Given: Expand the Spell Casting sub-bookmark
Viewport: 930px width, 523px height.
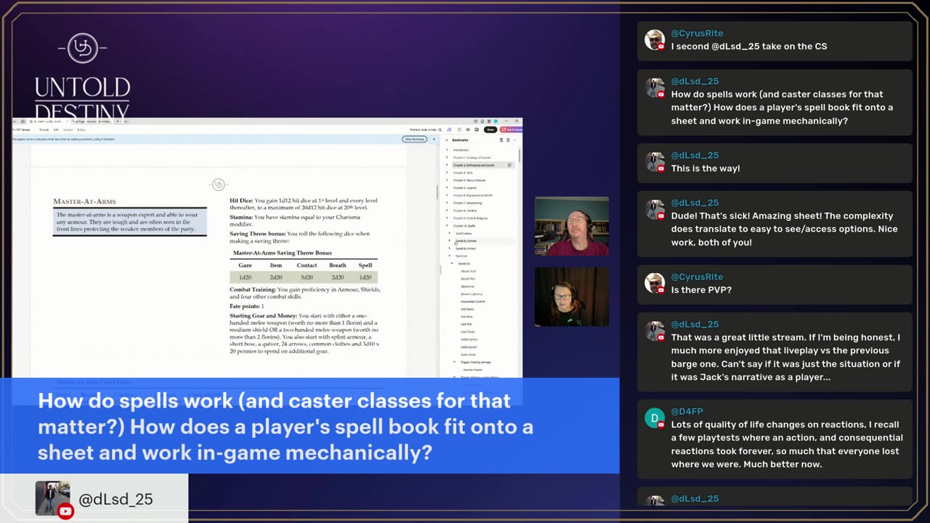Looking at the screenshot, I should tap(449, 233).
